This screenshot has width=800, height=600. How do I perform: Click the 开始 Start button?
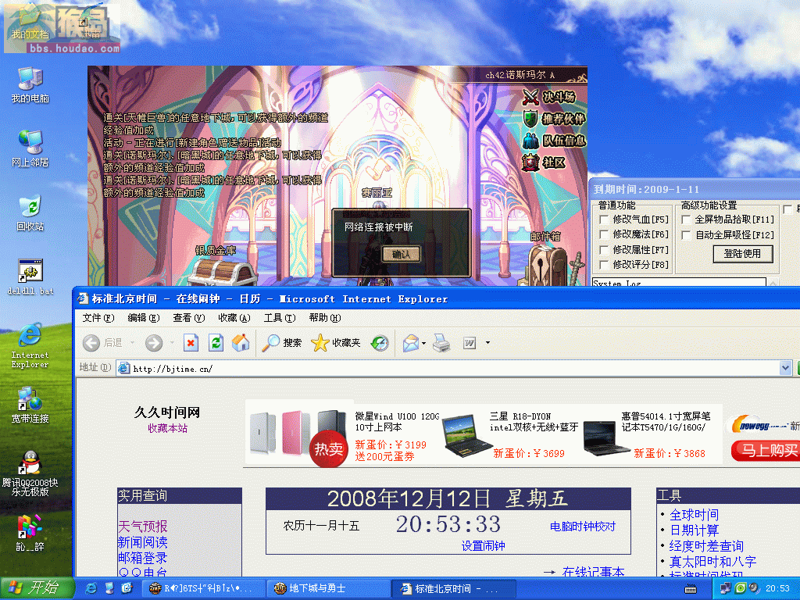pos(37,588)
